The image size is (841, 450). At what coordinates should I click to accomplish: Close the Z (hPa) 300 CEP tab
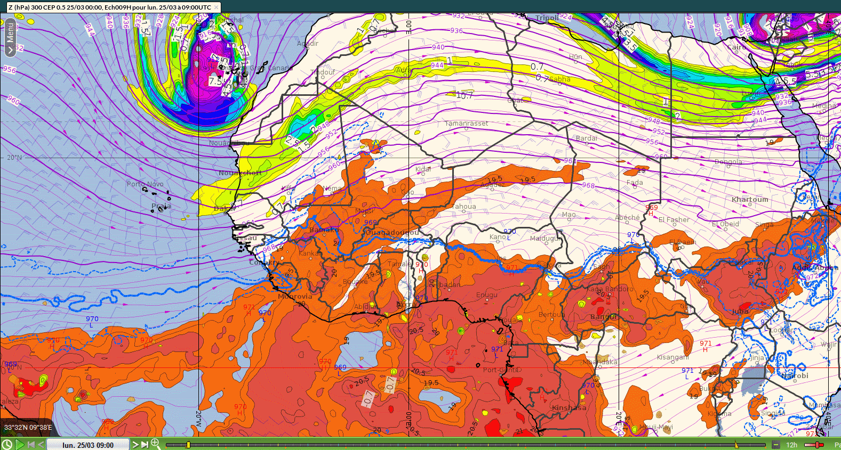[x=216, y=7]
